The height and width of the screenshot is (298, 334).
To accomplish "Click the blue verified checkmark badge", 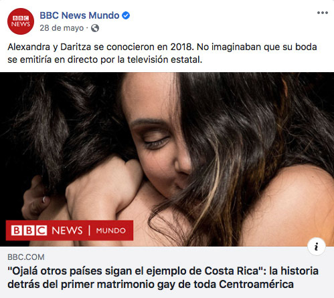I will 126,15.
